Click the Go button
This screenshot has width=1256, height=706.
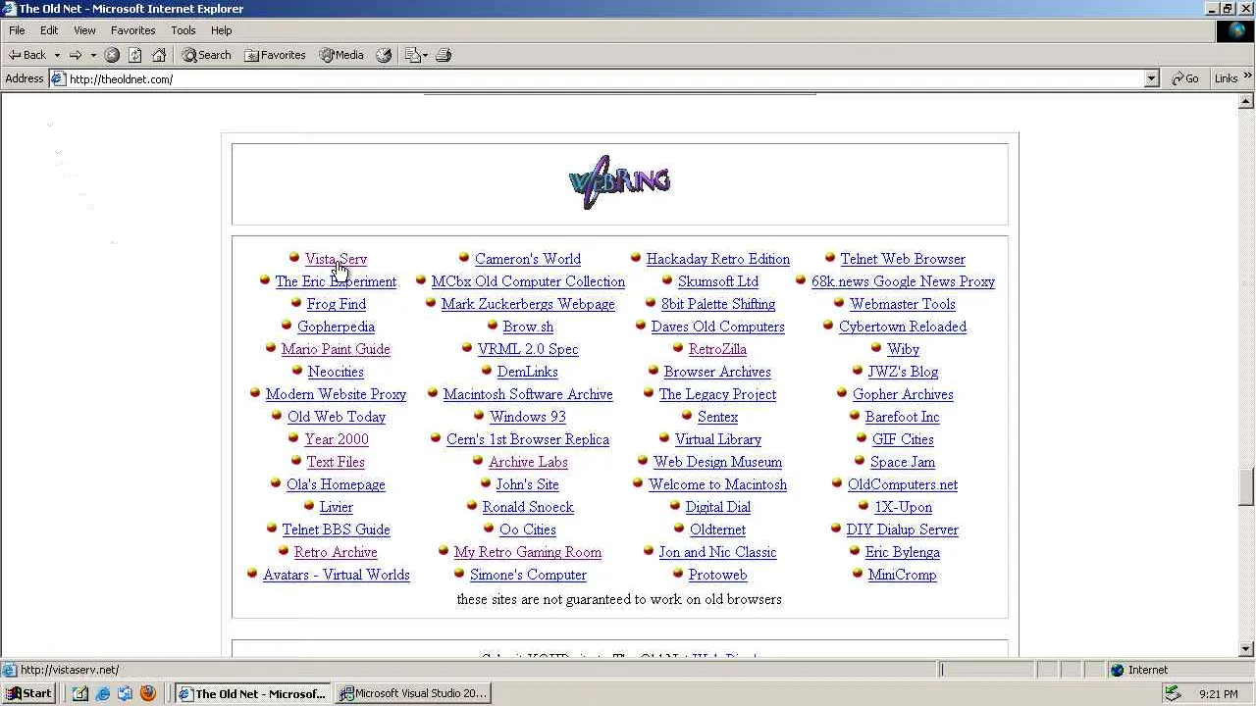[1185, 78]
